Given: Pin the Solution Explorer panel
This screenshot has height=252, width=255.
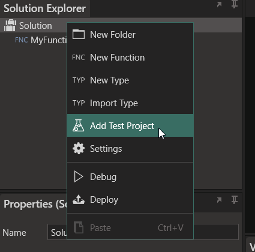Looking at the screenshot, I should coord(235,4).
